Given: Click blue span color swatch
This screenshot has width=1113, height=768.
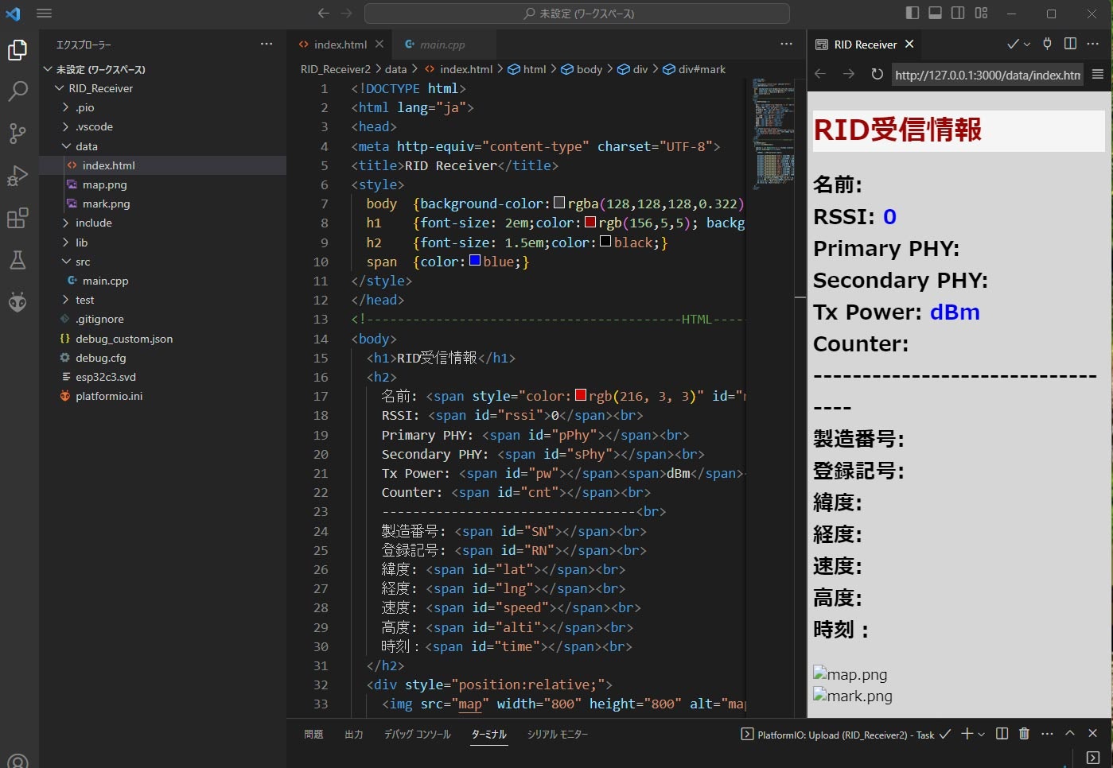Looking at the screenshot, I should (x=475, y=260).
